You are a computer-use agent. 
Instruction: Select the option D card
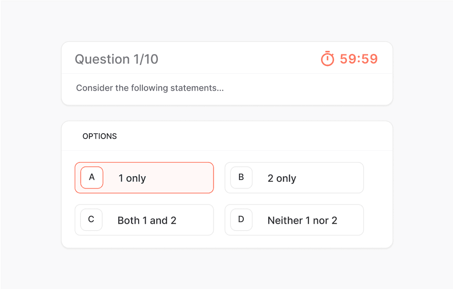point(294,220)
